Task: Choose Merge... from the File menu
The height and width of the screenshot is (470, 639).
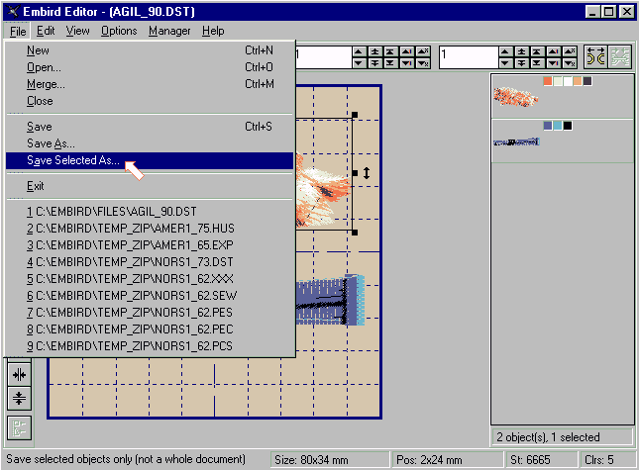Action: (x=150, y=84)
